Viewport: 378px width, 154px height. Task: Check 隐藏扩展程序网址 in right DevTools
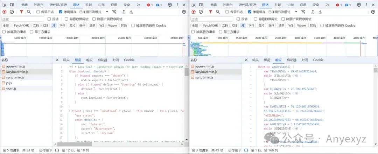283,19
